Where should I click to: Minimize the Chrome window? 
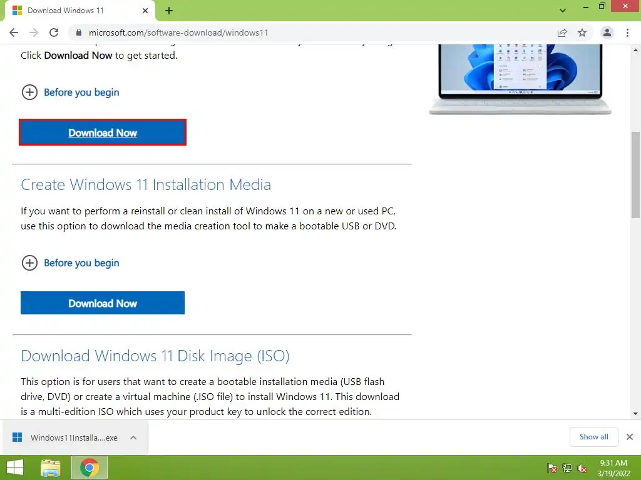(x=586, y=6)
